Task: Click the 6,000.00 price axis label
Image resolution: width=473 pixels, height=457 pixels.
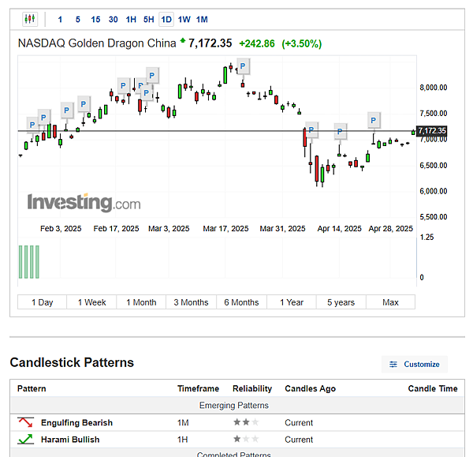Action: (x=433, y=191)
